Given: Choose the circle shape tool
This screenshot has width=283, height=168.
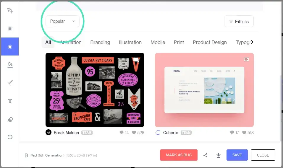Looking at the screenshot, I should coord(10,47).
